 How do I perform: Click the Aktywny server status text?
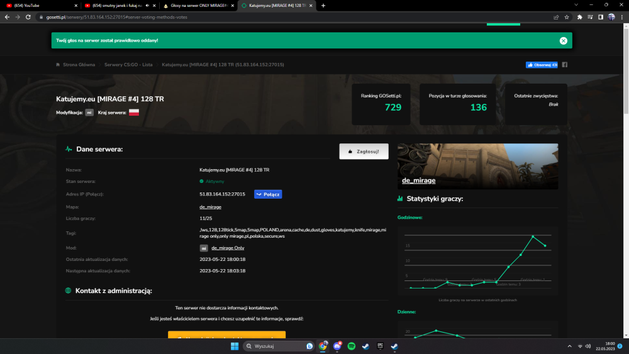click(214, 181)
